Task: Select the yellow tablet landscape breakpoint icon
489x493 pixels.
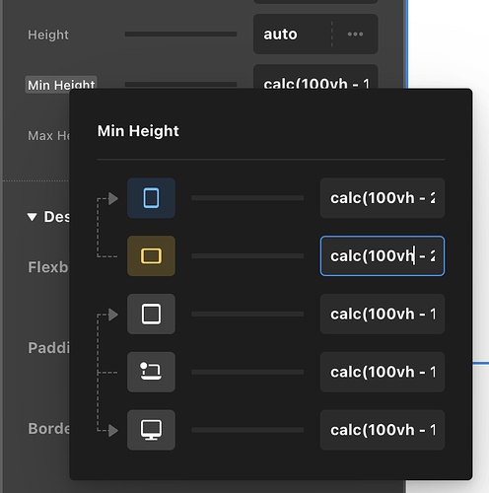Action: pyautogui.click(x=151, y=256)
